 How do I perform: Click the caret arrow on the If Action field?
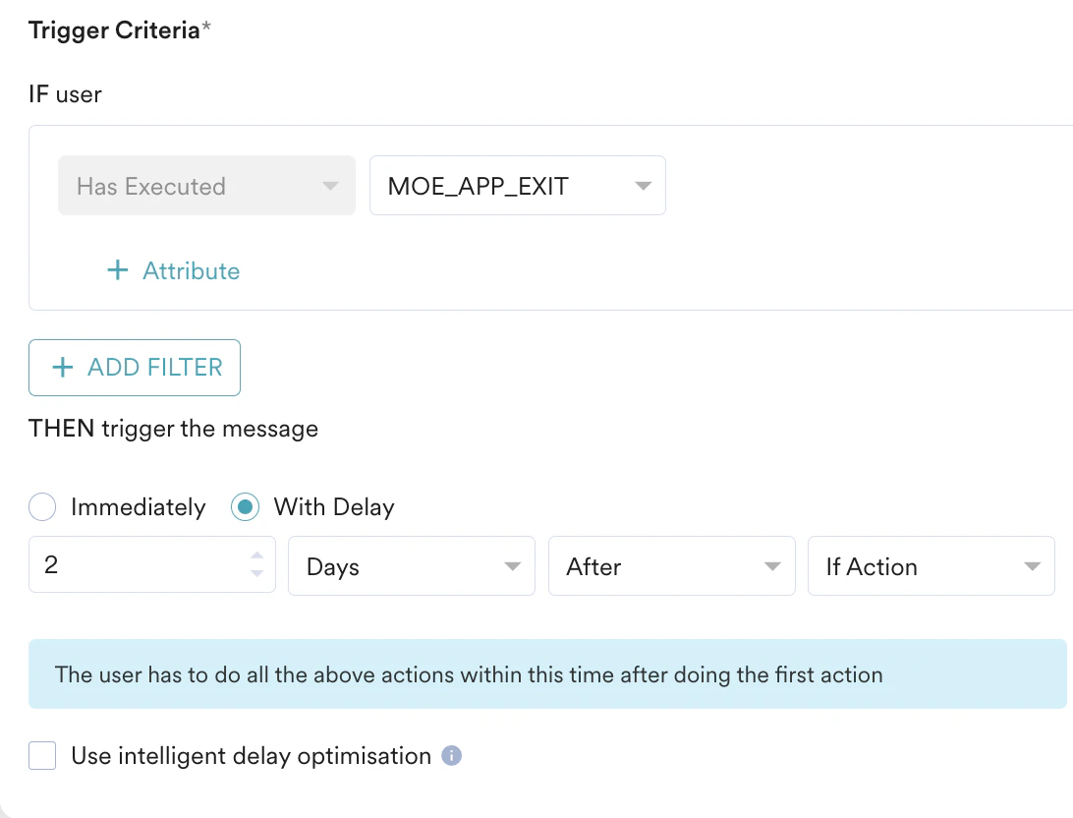(1032, 567)
